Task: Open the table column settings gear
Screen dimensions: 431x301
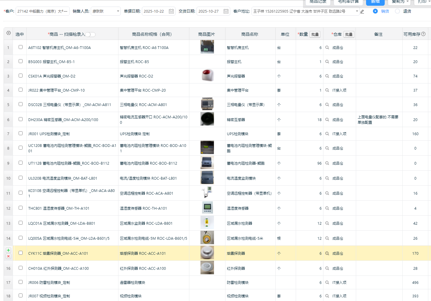Action: click(8, 33)
